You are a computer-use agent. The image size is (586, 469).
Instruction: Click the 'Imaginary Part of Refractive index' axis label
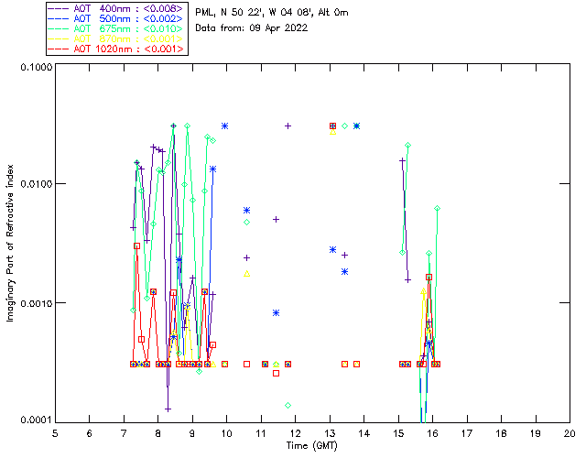(x=10, y=243)
